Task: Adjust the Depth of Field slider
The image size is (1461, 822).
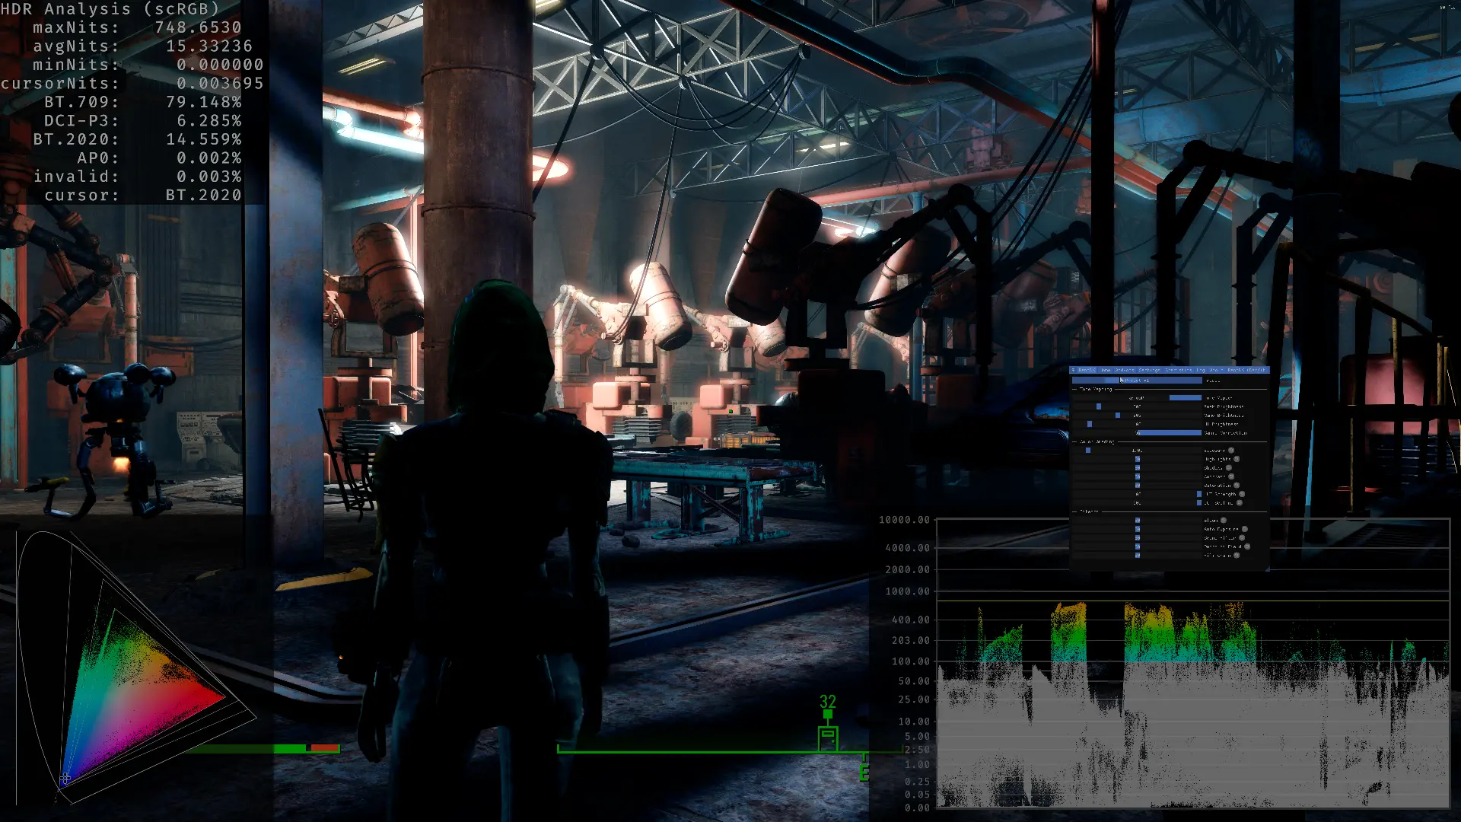Action: click(x=1137, y=546)
